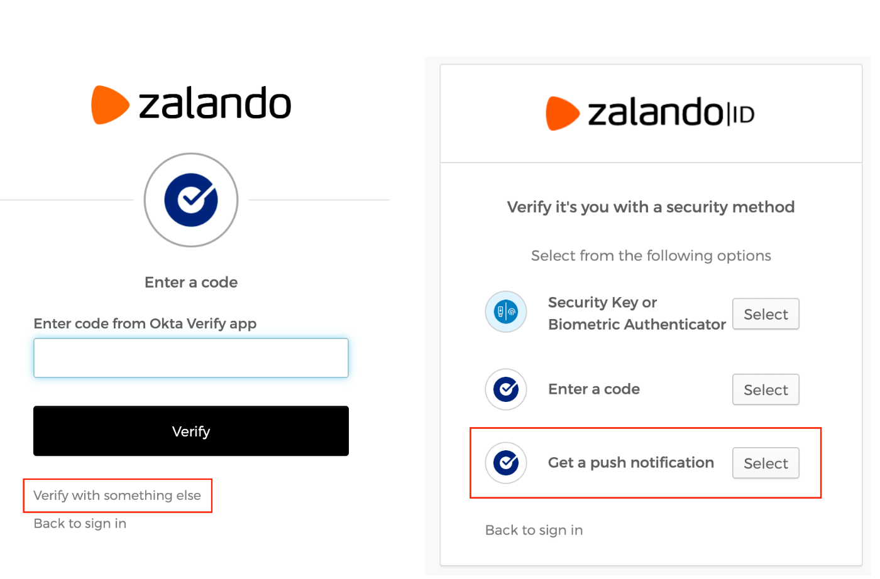Click the Get a push notification label
The height and width of the screenshot is (579, 880).
pos(631,463)
